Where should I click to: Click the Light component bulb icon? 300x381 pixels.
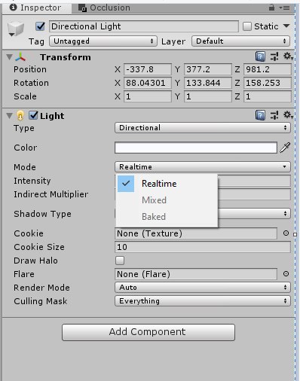pos(20,116)
